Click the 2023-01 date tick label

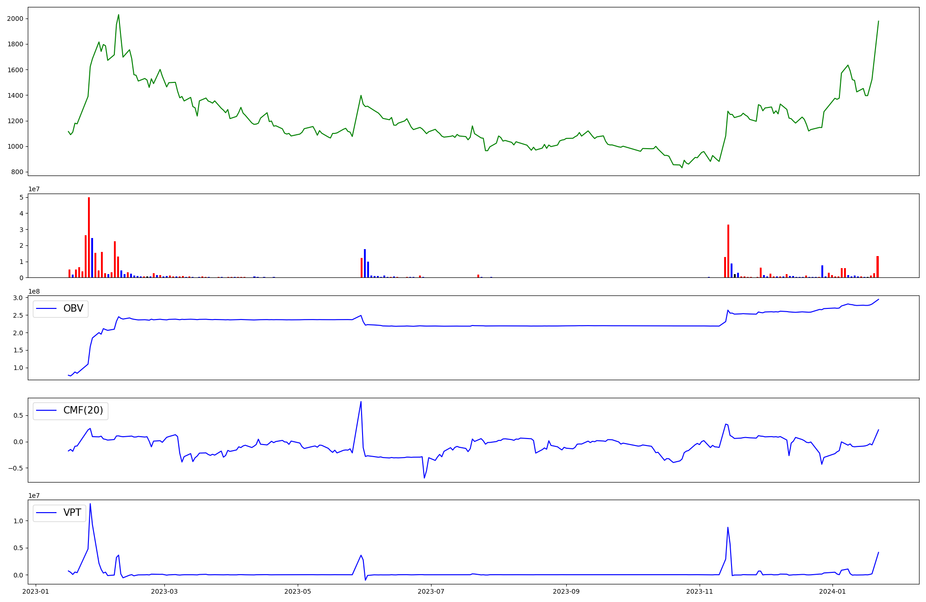click(x=36, y=591)
